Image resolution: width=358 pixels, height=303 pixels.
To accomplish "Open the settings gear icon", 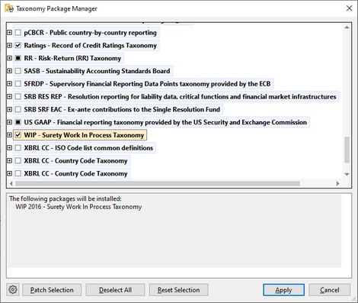I will [x=13, y=289].
